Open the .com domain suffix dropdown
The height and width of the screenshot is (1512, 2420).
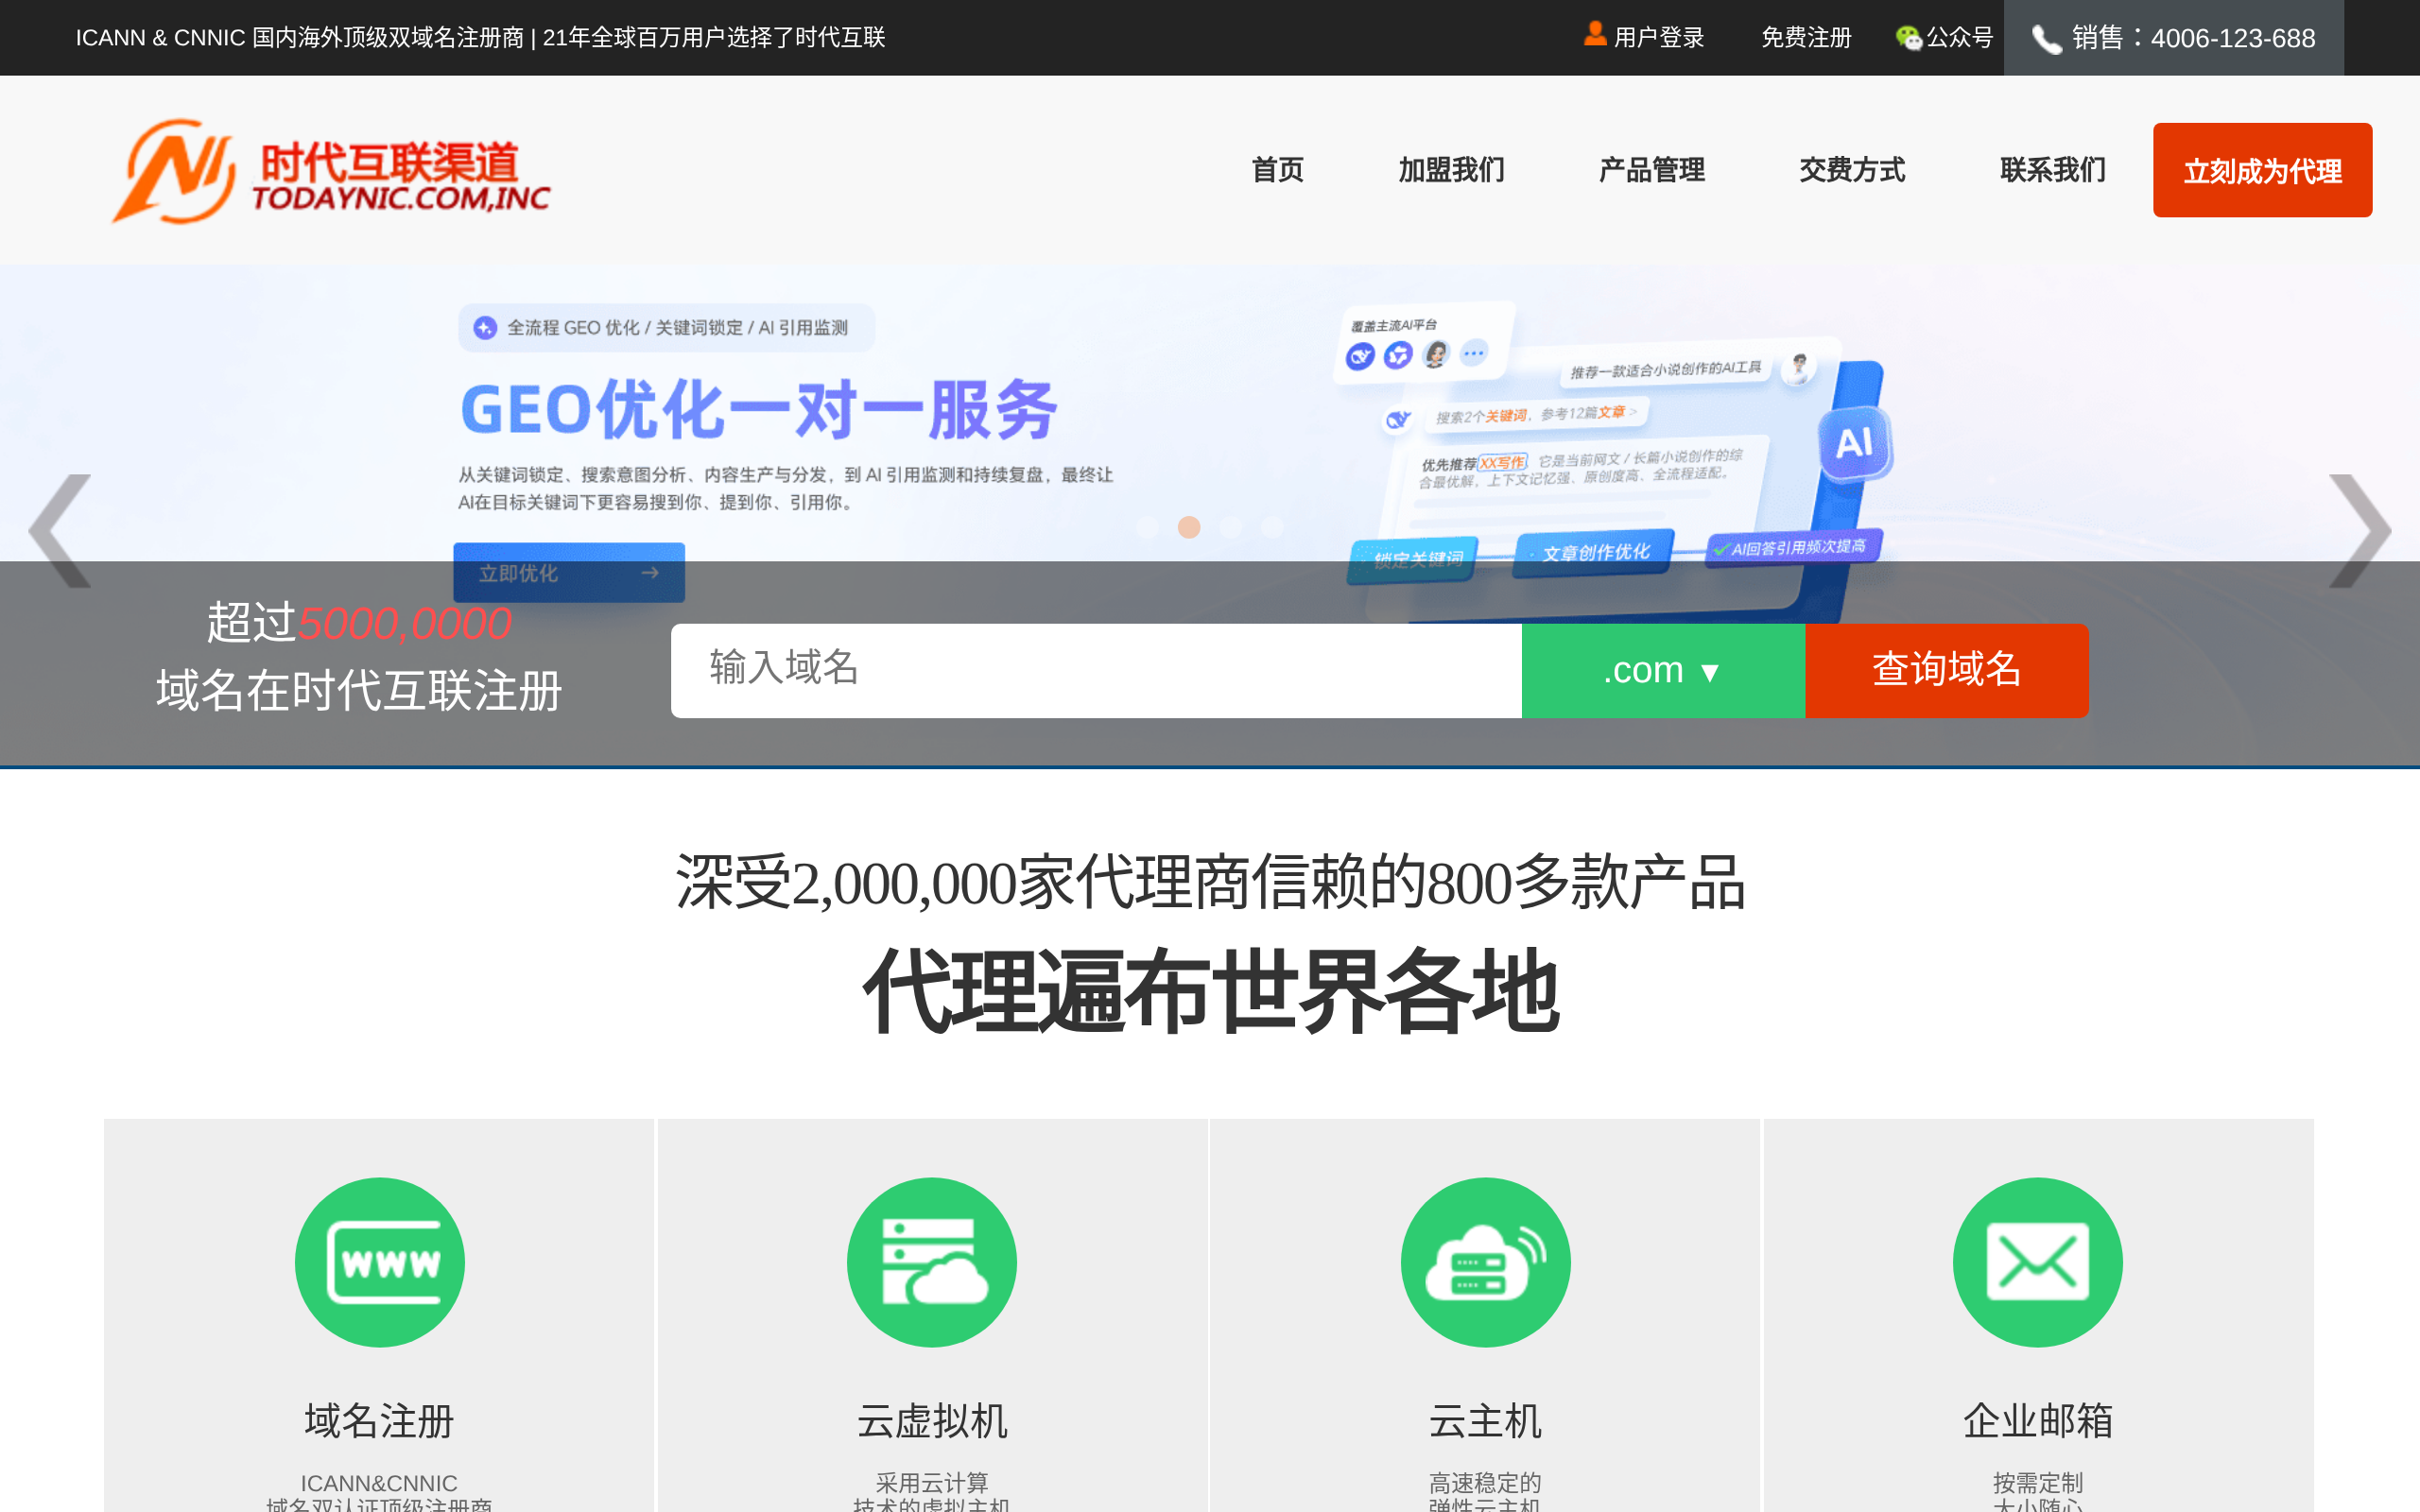[x=1663, y=670]
